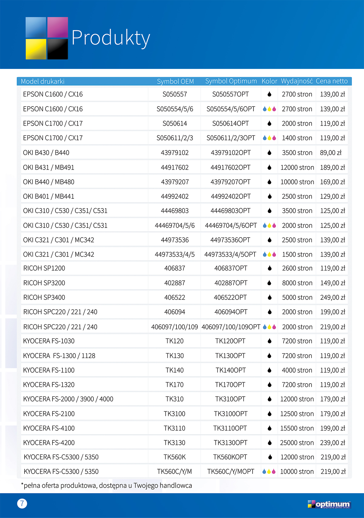The height and width of the screenshot is (518, 364).
Task: Click the Produkty page title
Action: [x=111, y=38]
